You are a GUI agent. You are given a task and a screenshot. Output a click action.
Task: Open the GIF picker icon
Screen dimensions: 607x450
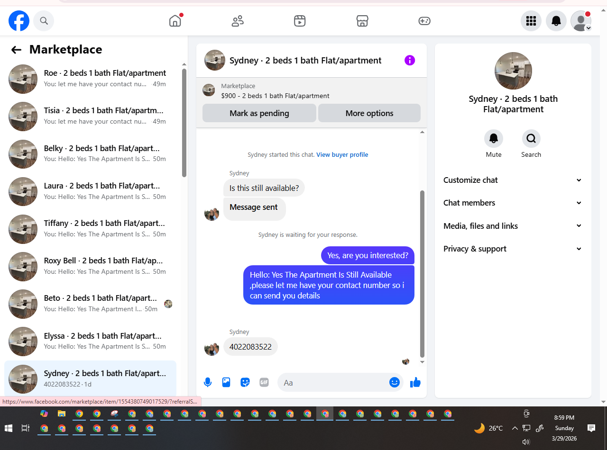pos(264,382)
